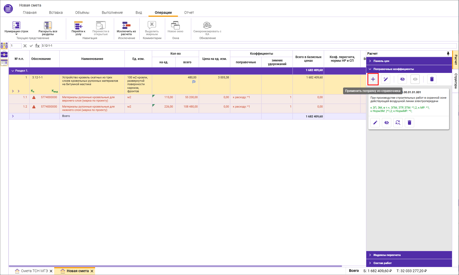459x275 pixels.
Task: Click Перейти к узлу navigation icon
Action: 78,26
